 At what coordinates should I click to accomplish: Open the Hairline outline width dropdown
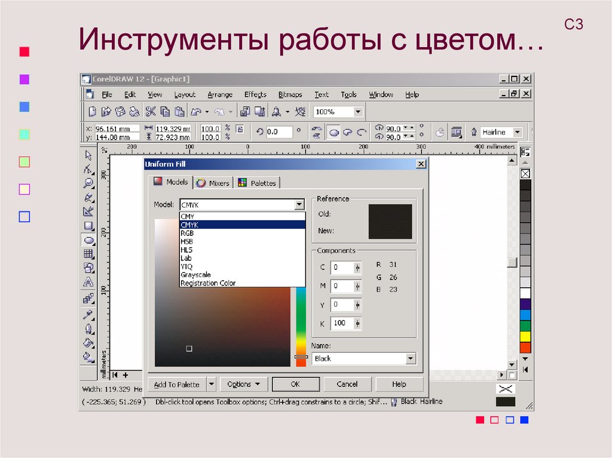(x=519, y=132)
